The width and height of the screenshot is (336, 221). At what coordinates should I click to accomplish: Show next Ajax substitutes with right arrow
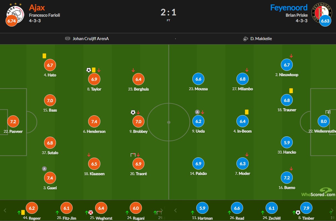pos(162,210)
